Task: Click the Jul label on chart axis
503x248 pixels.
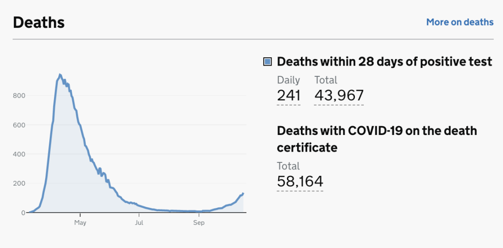Action: 139,223
